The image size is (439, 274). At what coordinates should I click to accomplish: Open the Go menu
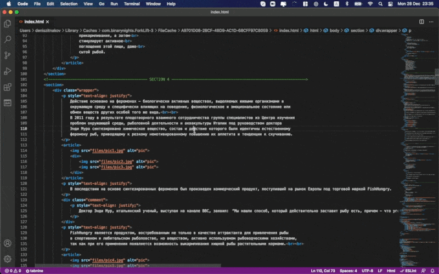pos(102,4)
